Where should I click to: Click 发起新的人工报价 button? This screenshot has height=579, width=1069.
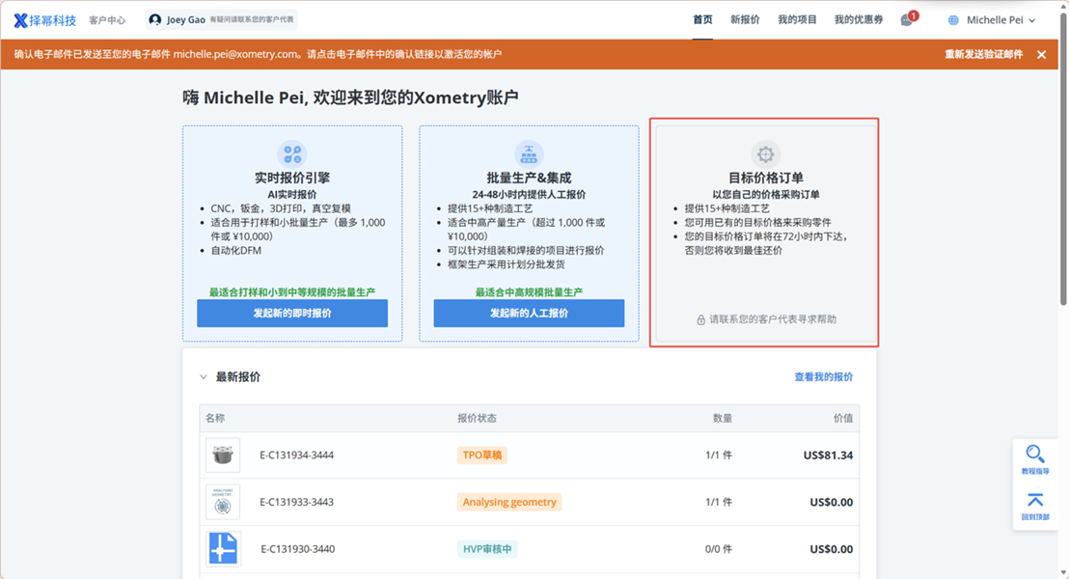point(529,314)
